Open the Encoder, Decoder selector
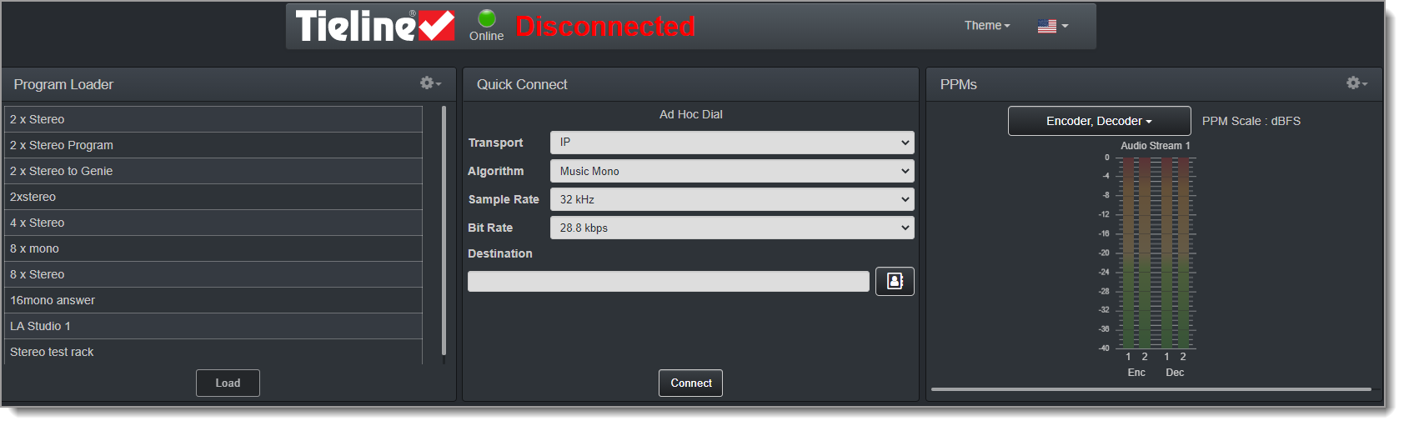1404x426 pixels. tap(1099, 121)
